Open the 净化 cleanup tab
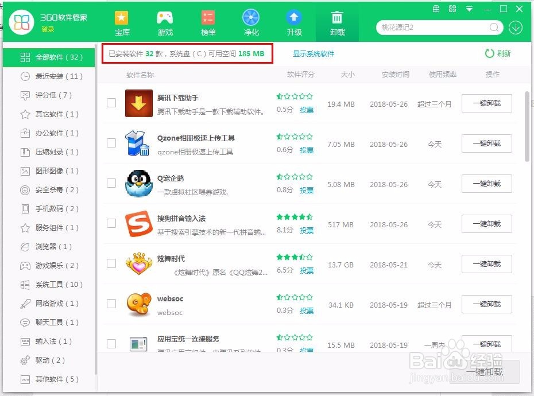534x396 pixels. coord(251,23)
